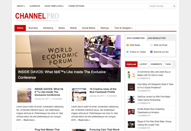
Task: Click the RSS via Email link
Action: (161, 45)
